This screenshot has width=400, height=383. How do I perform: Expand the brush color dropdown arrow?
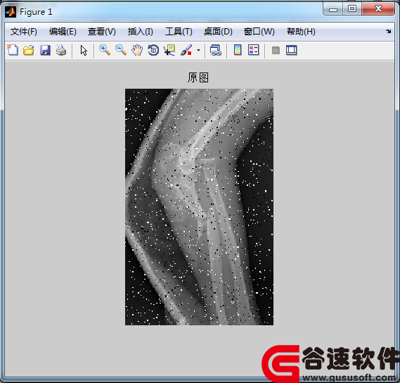point(198,50)
